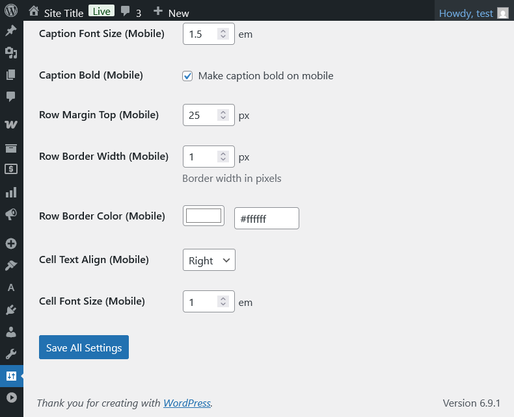This screenshot has width=514, height=417.
Task: Open the New content menu
Action: coord(171,12)
